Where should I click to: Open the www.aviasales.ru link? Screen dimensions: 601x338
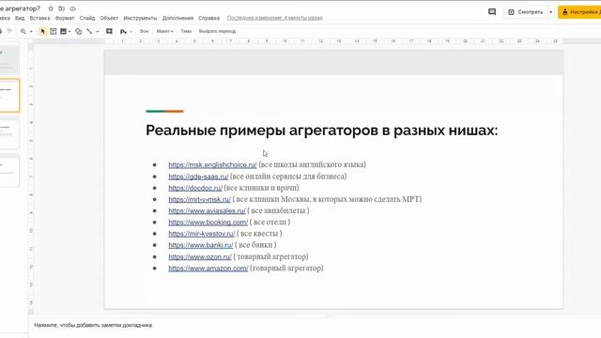pos(207,211)
